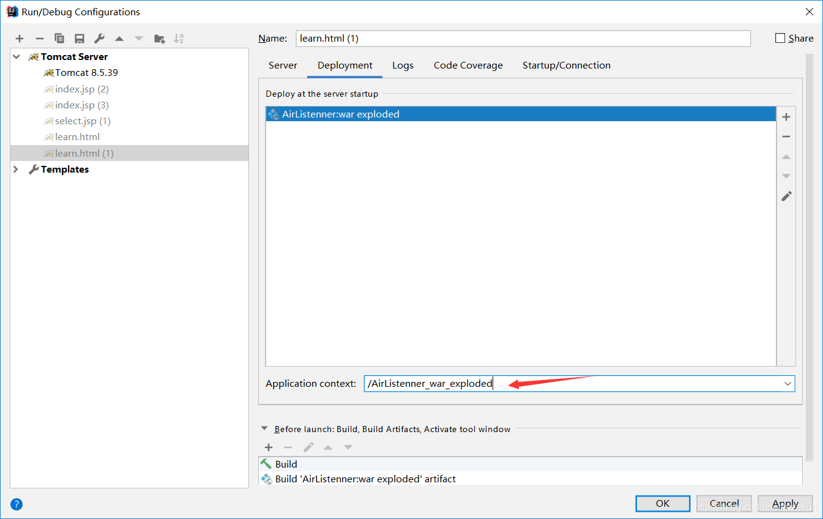Save configuration using the floppy disk icon
Image resolution: width=823 pixels, height=519 pixels.
(x=80, y=39)
